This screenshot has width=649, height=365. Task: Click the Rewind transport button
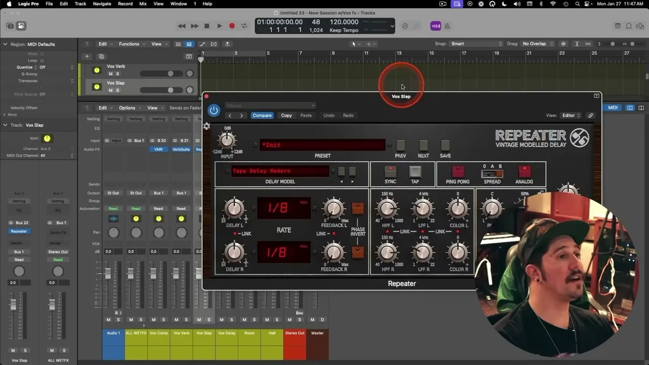pyautogui.click(x=182, y=26)
